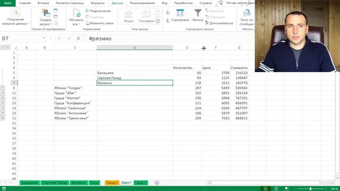Click Последние источники small icon
Image resolution: width=340 pixels, height=191 pixels.
tap(55, 23)
